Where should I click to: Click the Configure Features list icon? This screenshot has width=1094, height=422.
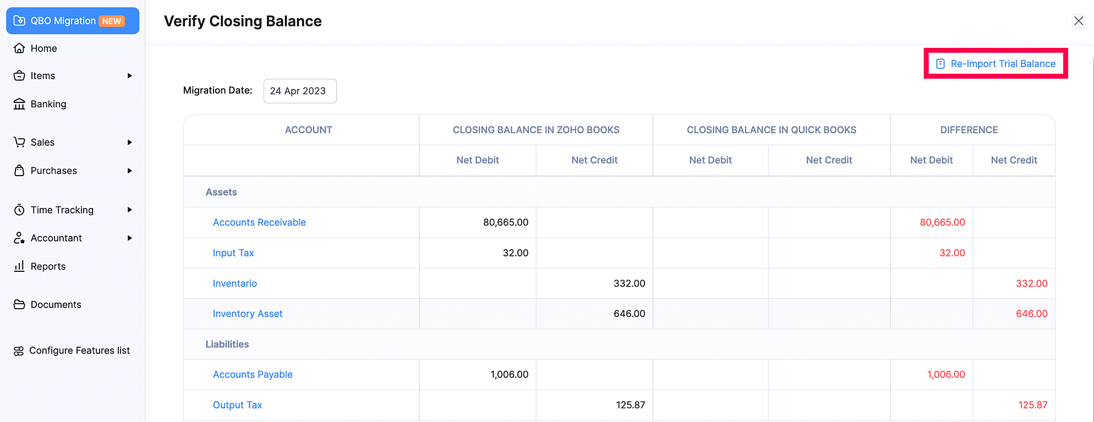pos(19,351)
